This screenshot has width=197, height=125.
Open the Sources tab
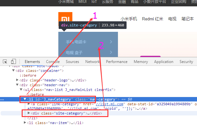pos(72,62)
